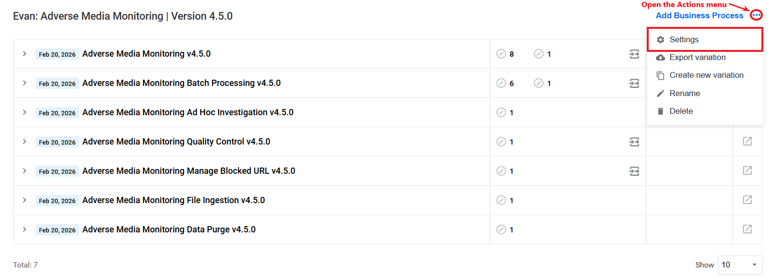Click the flow icon on Manage Blocked URL row
Screen dimensions: 772x278
tap(634, 171)
